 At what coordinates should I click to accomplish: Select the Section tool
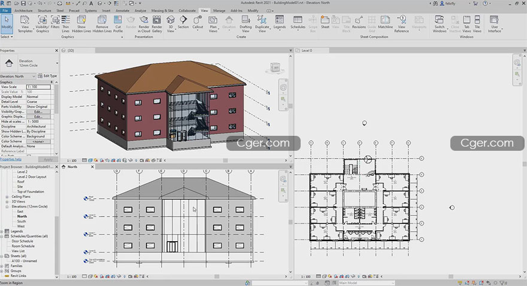point(183,22)
